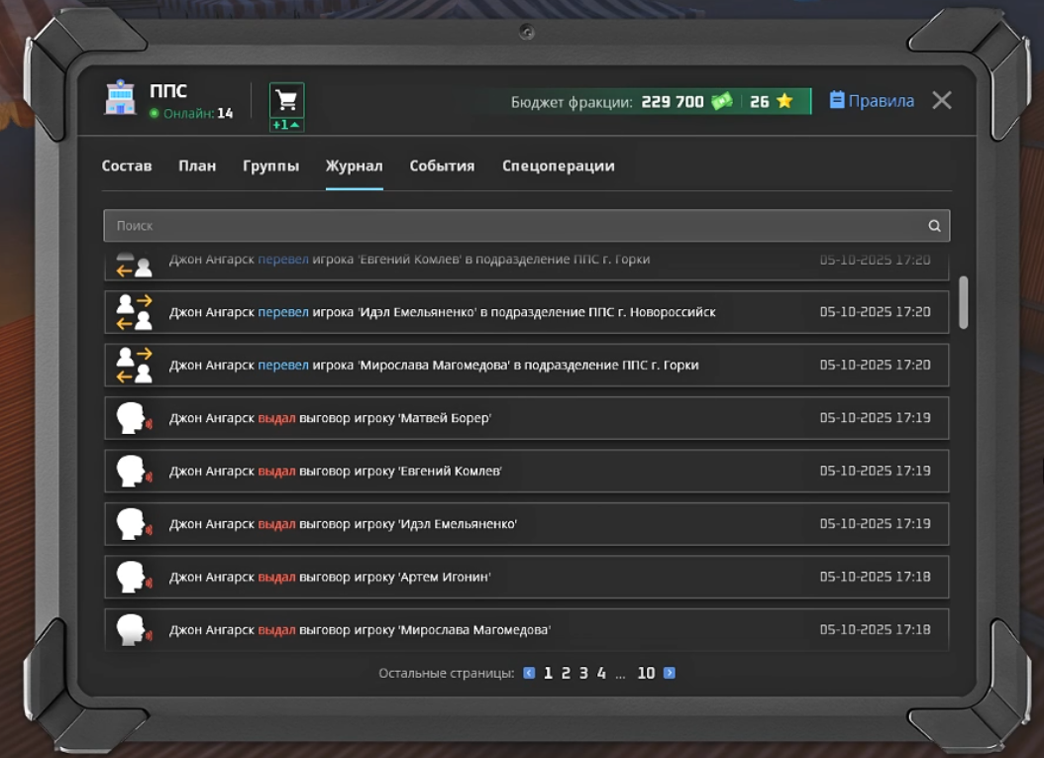Click the PPS faction building icon
1044x758 pixels.
pyautogui.click(x=120, y=100)
